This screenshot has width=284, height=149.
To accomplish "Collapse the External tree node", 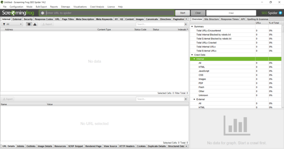I will (x=194, y=99).
